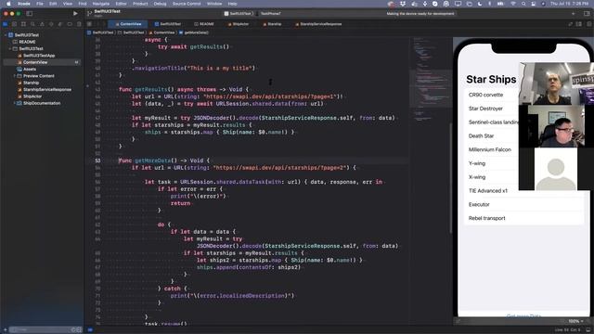
Task: Click the code review arrows icon
Action: 570,24
